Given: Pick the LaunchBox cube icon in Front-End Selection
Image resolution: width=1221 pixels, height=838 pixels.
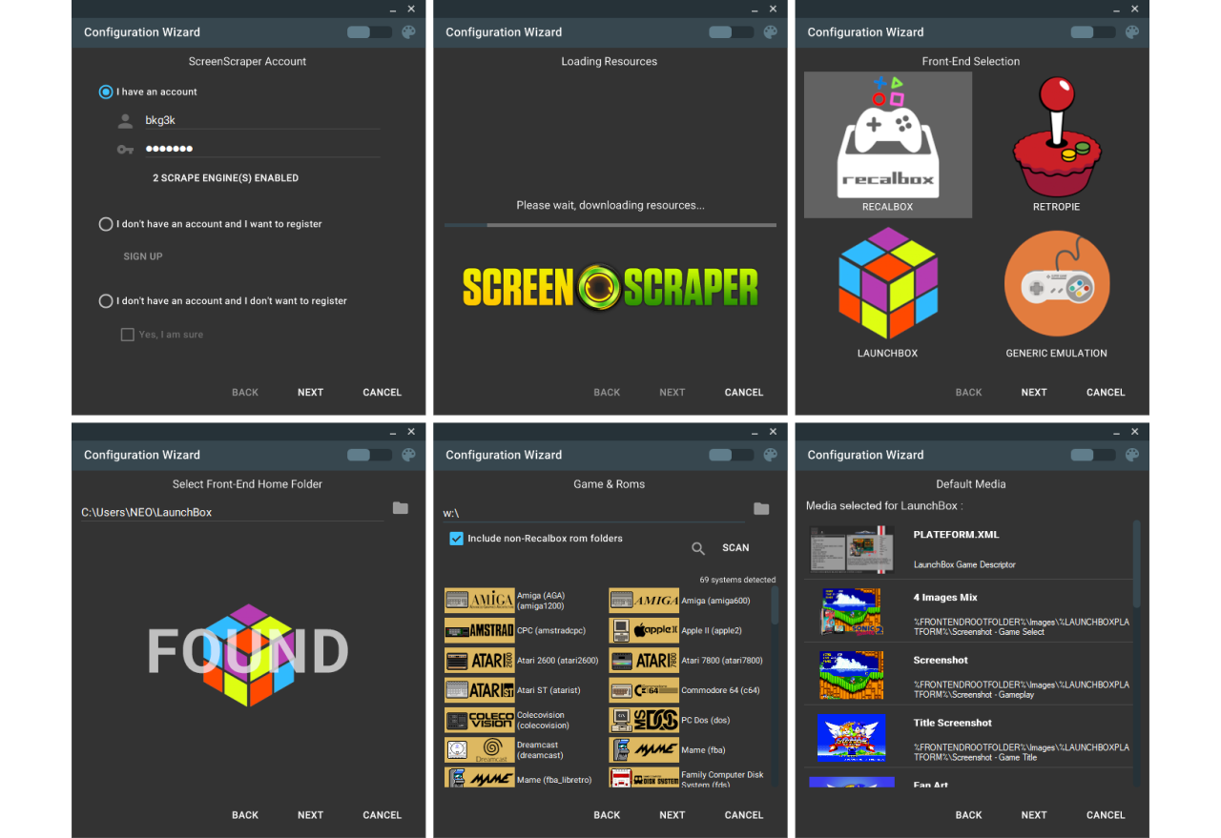Looking at the screenshot, I should point(888,285).
